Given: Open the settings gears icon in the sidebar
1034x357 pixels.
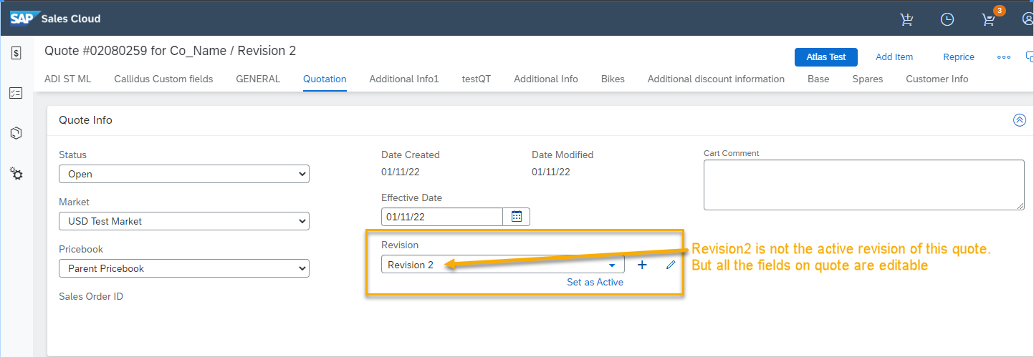Looking at the screenshot, I should pyautogui.click(x=16, y=173).
